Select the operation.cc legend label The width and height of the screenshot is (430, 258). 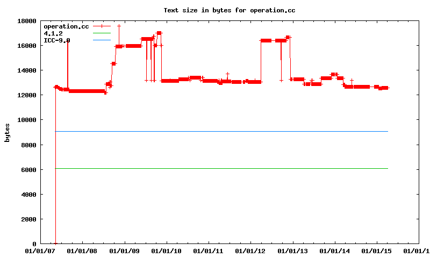[66, 26]
